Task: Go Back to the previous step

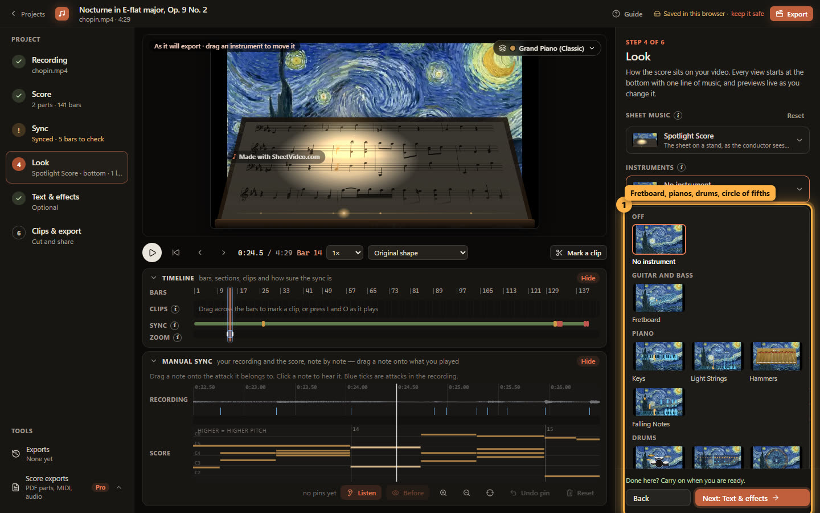Action: (x=658, y=498)
